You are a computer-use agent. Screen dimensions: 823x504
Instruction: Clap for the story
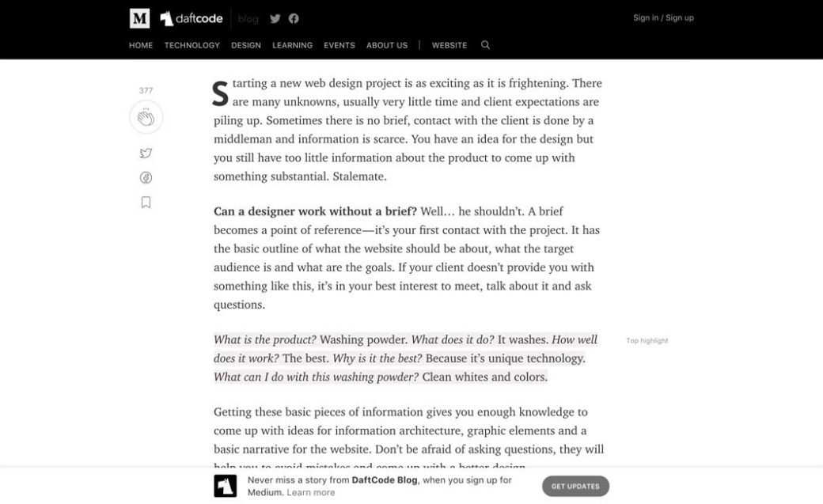(x=146, y=118)
